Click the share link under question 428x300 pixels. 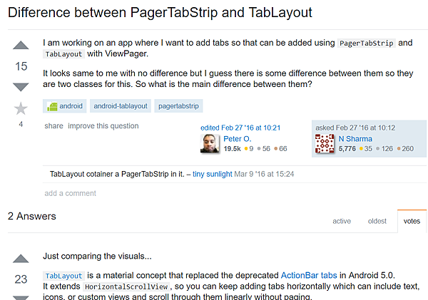point(53,126)
